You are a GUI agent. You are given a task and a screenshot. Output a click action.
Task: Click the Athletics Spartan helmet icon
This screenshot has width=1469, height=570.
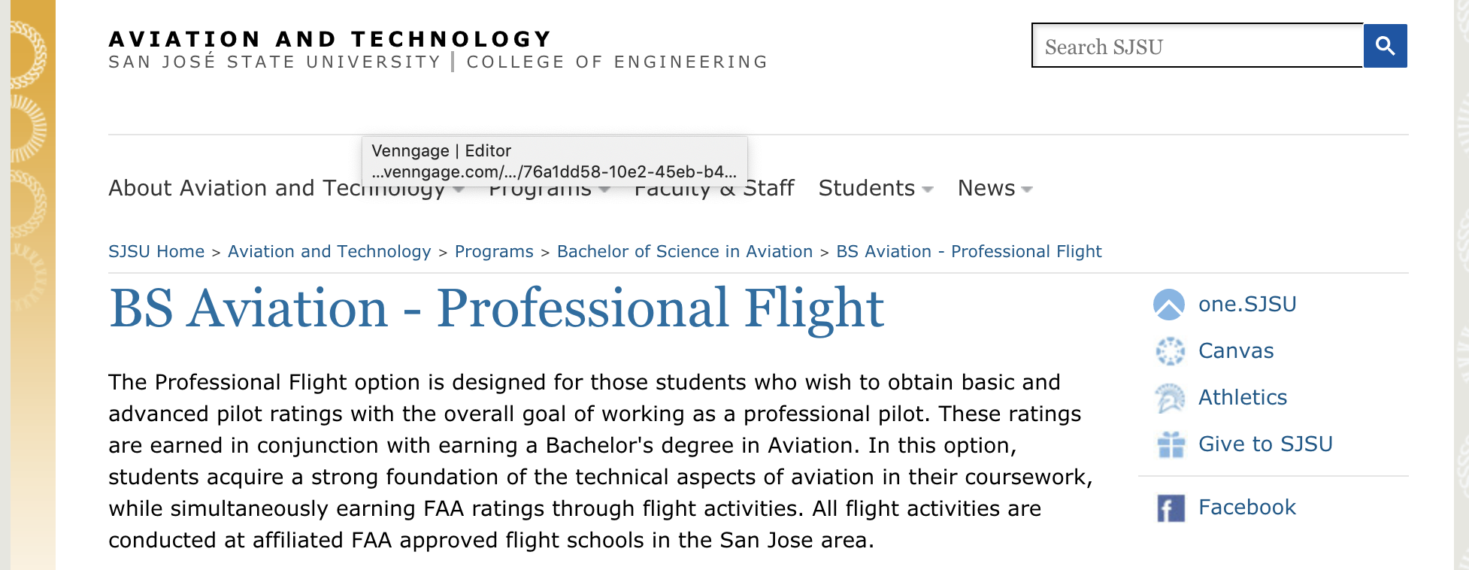(x=1170, y=398)
